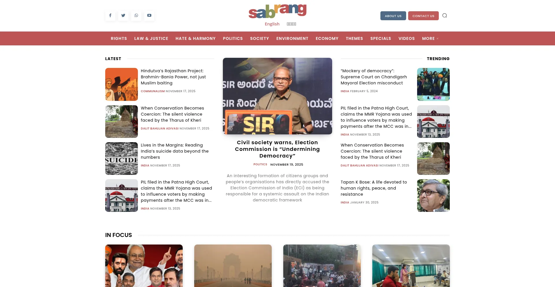
Task: Expand the MORE menu dropdown
Action: coord(430,38)
